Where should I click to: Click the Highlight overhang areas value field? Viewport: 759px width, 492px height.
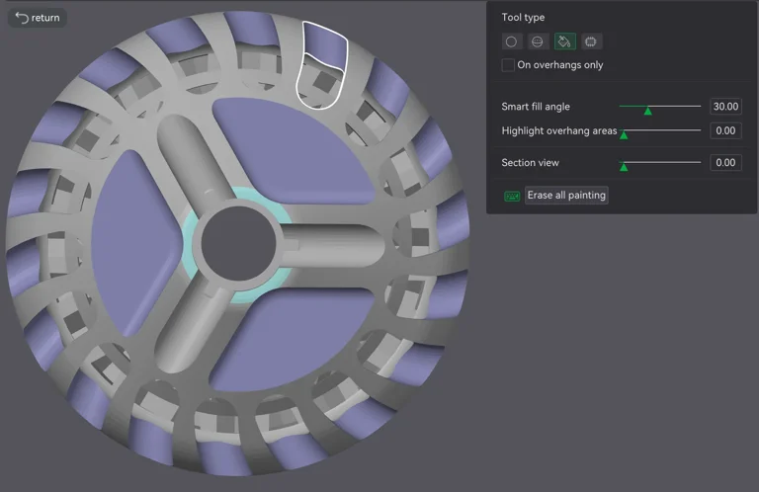pos(724,130)
